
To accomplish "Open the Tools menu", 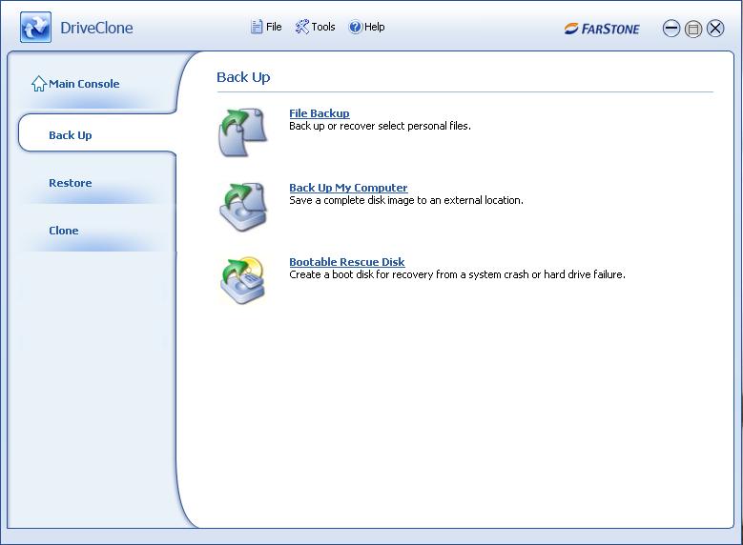I will 315,27.
